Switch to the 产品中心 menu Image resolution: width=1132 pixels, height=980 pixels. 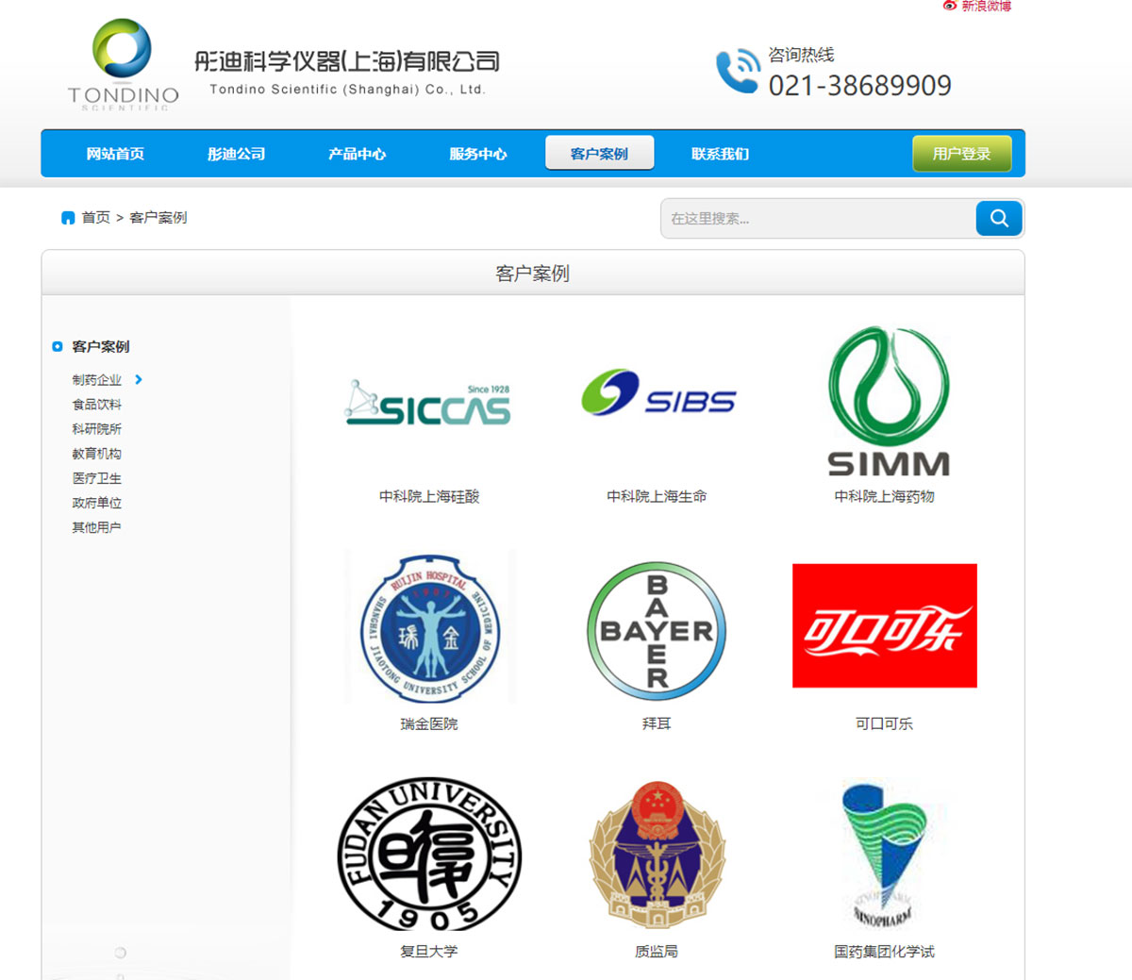[x=357, y=154]
